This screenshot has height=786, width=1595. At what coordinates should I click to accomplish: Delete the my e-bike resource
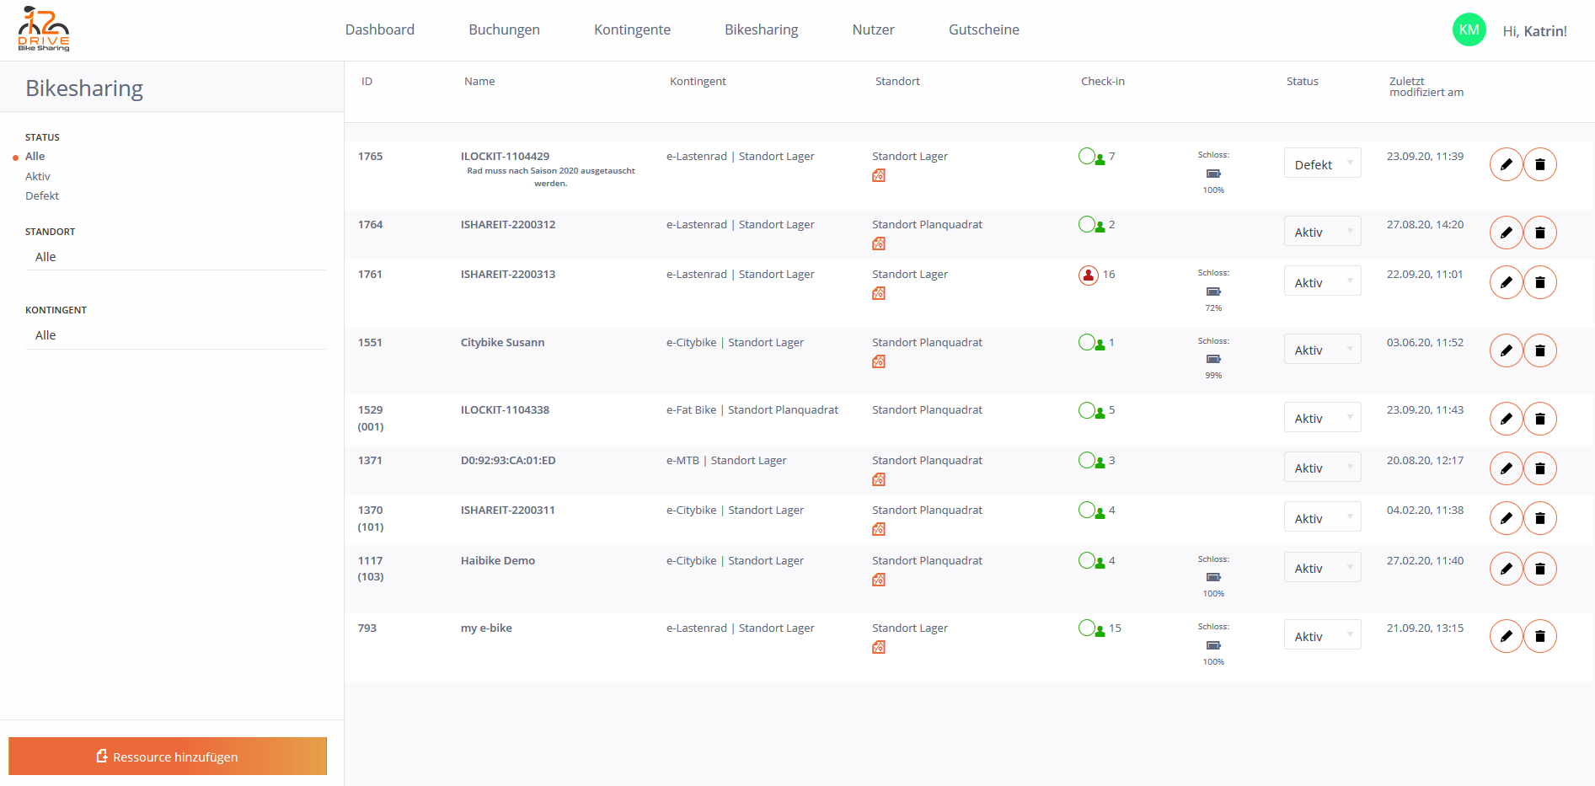(x=1539, y=636)
